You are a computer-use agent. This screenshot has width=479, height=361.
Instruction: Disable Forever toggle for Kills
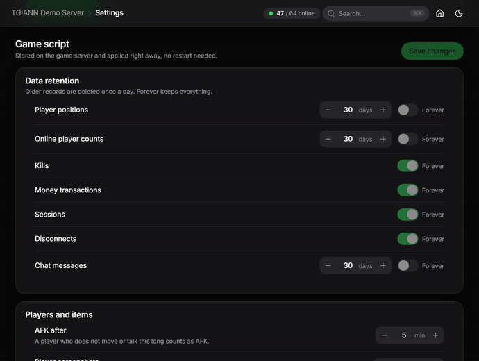click(407, 166)
